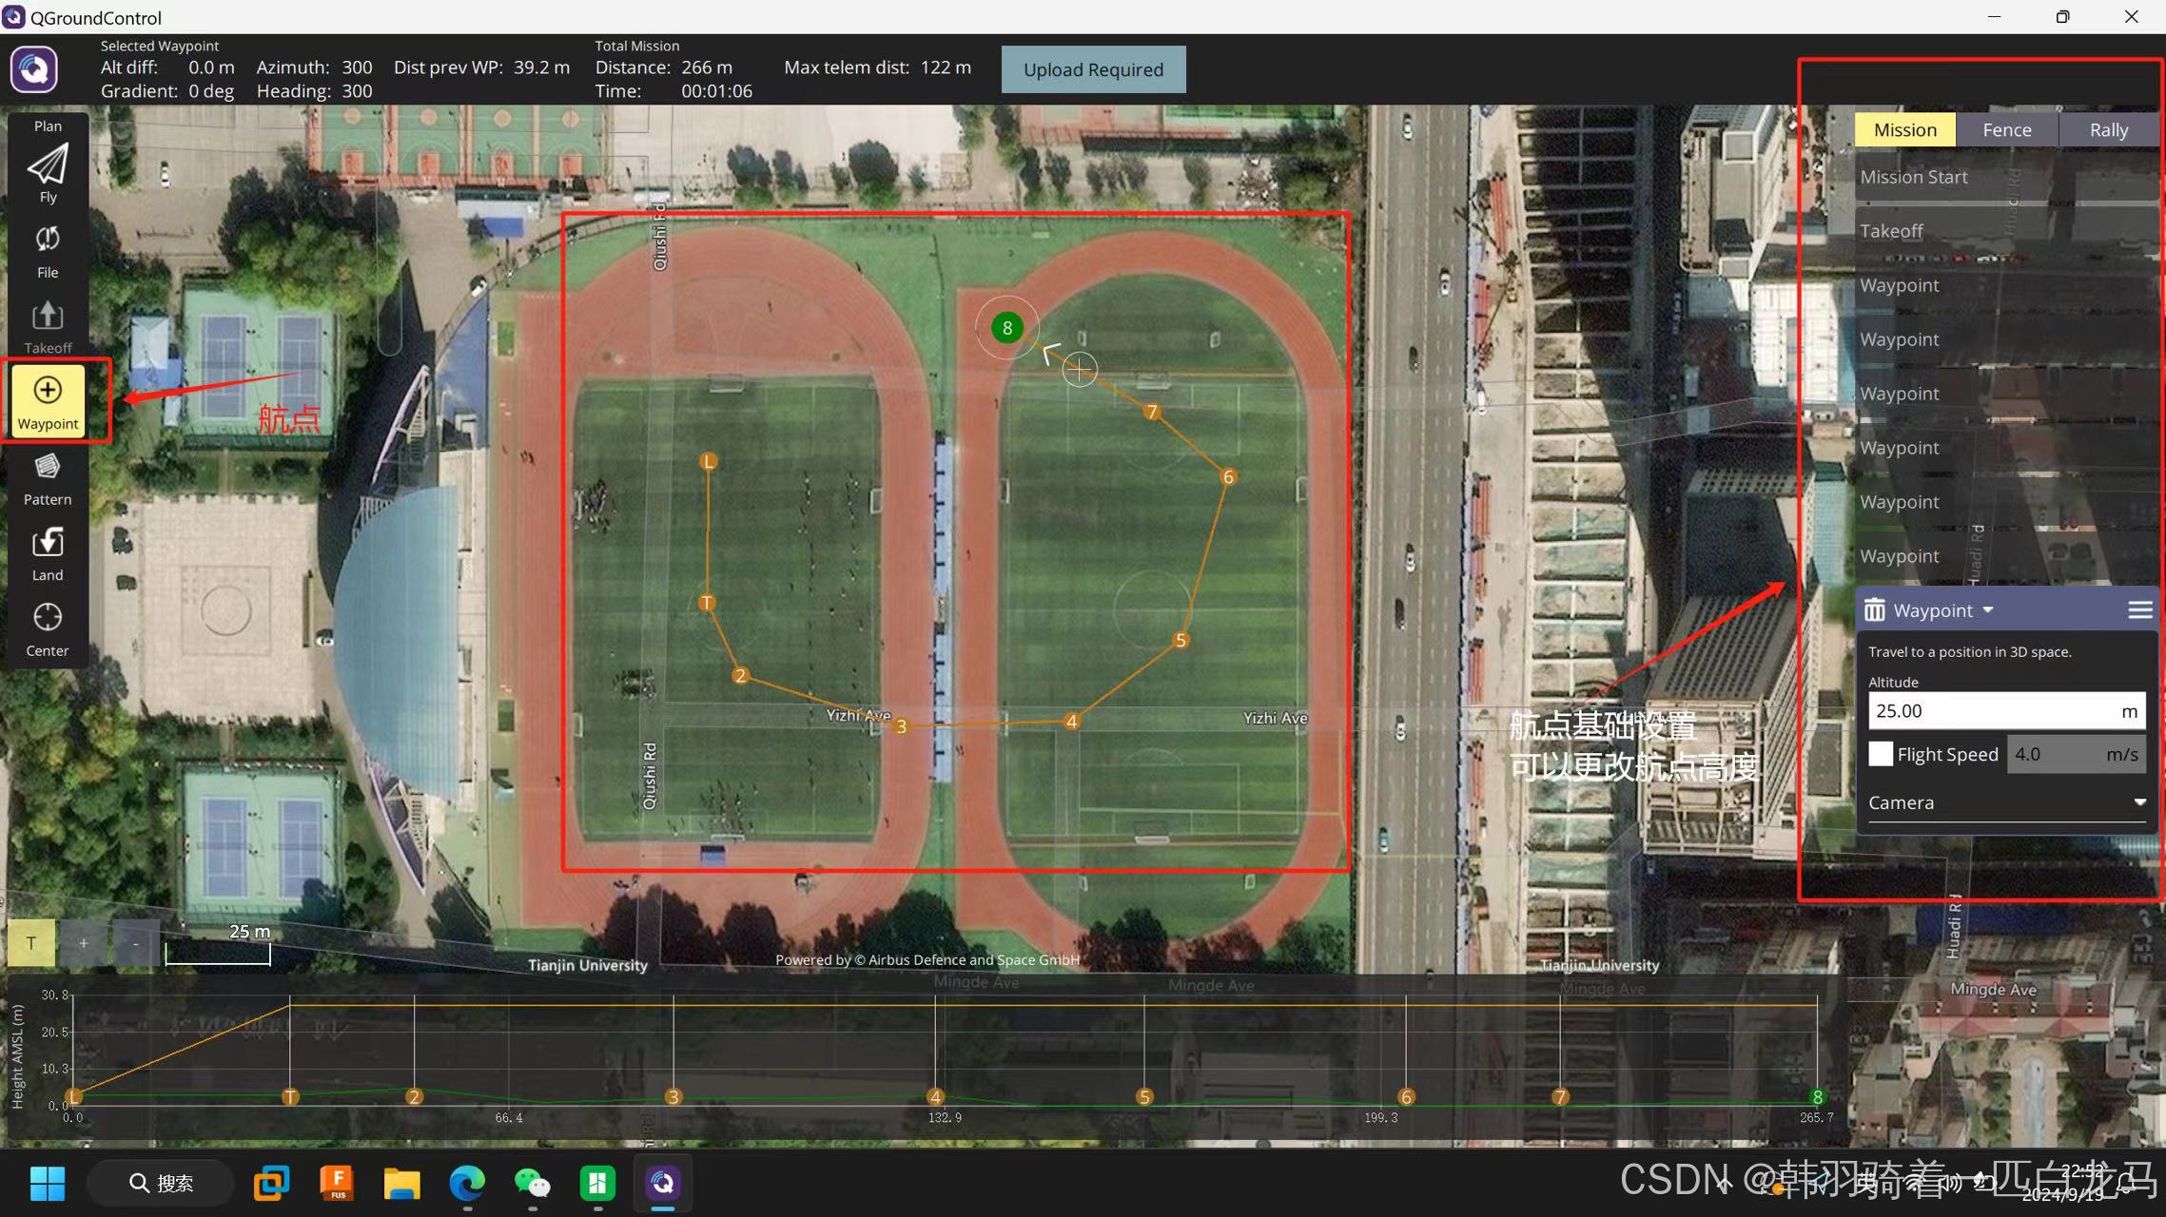2166x1217 pixels.
Task: Select waypoint 5 marker on map
Action: click(1181, 641)
